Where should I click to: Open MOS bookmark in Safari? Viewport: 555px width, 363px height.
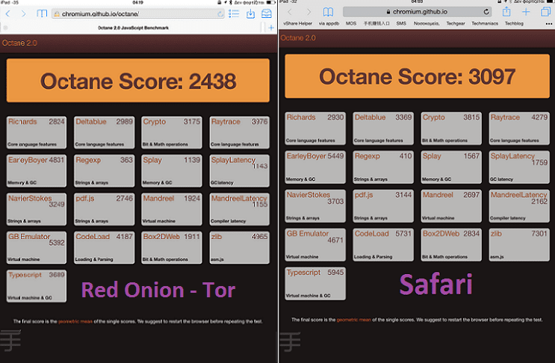click(x=351, y=23)
